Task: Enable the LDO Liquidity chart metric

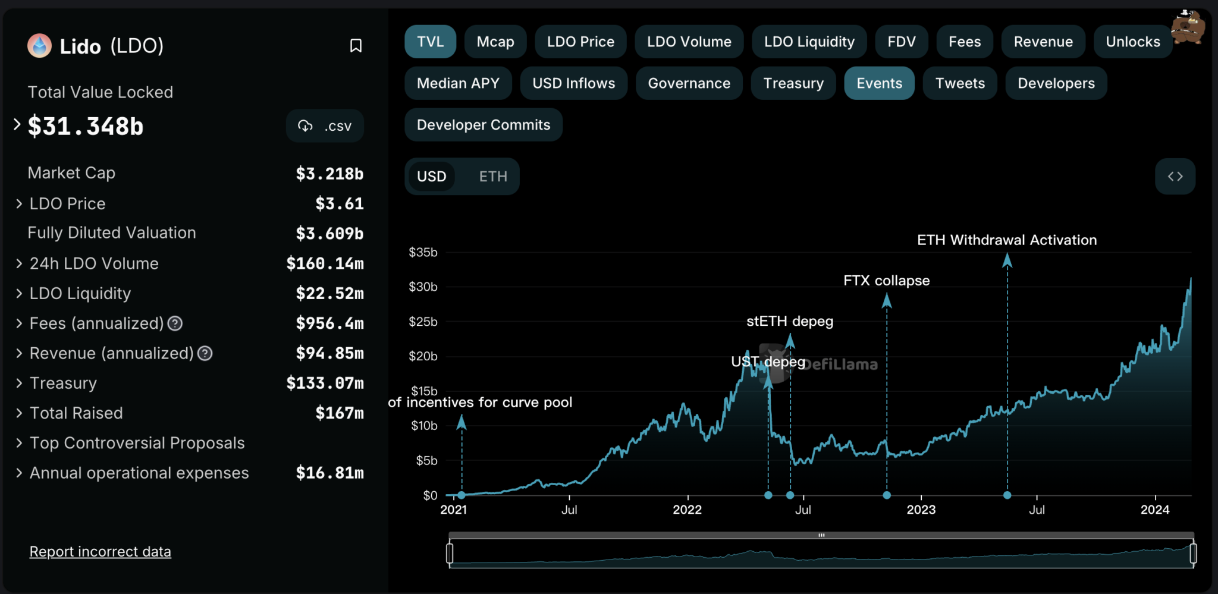Action: (809, 42)
